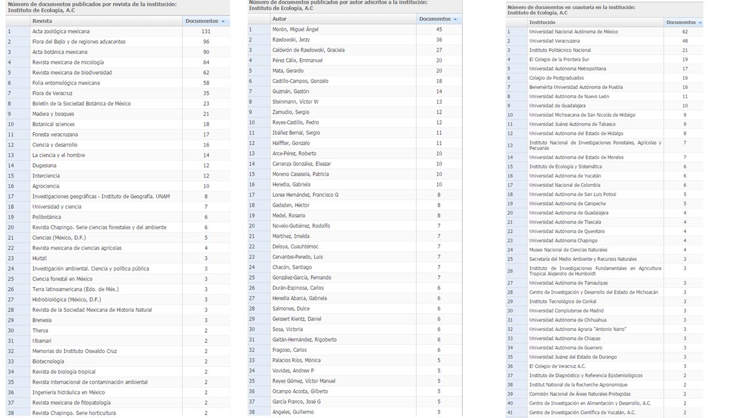Select Universidad Veracruzana row
The width and height of the screenshot is (744, 418).
pyautogui.click(x=604, y=41)
